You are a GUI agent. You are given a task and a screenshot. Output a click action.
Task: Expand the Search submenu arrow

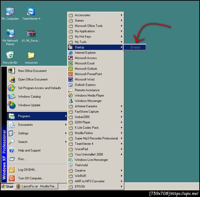[66, 142]
